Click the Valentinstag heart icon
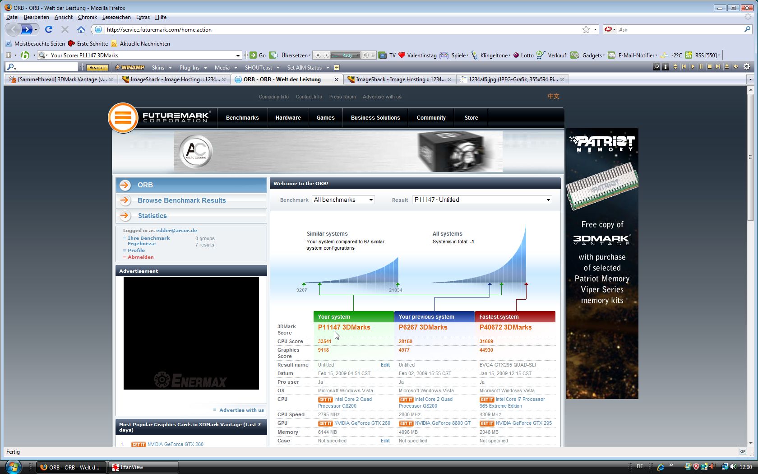 [402, 55]
